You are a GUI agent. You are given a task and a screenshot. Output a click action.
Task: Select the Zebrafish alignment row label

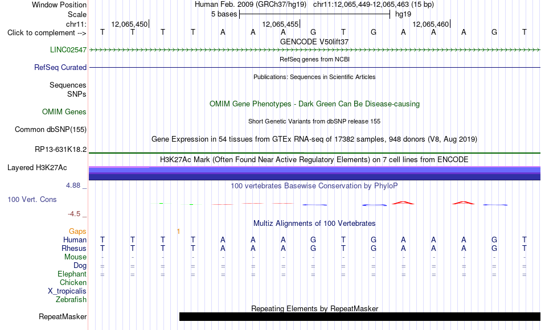(x=71, y=300)
